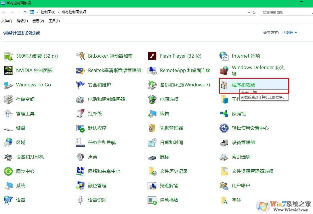Open the 日期和时间 link
313x214 pixels.
(x=171, y=143)
